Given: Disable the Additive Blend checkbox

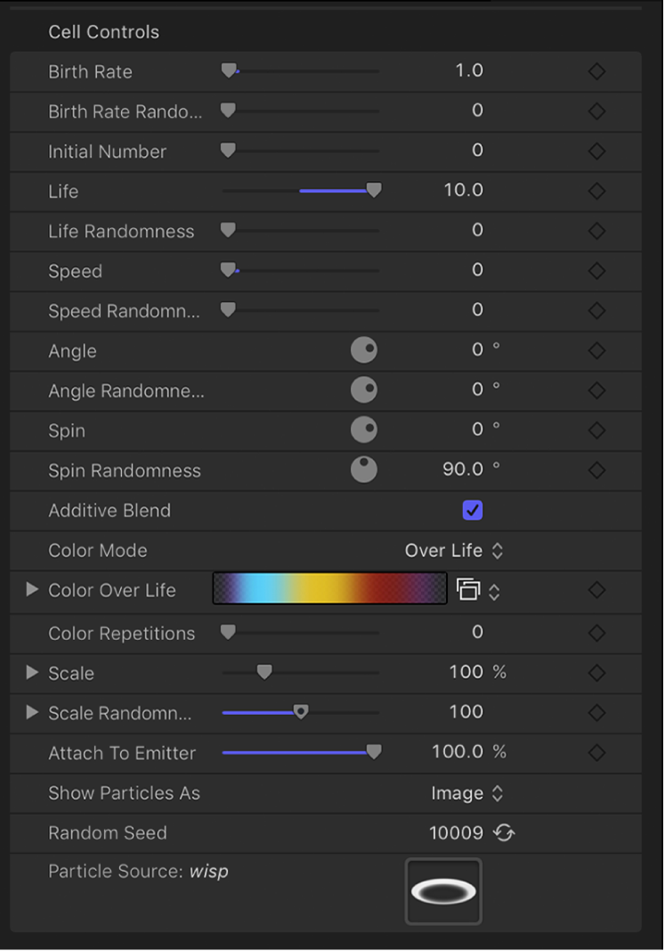Looking at the screenshot, I should [x=473, y=510].
